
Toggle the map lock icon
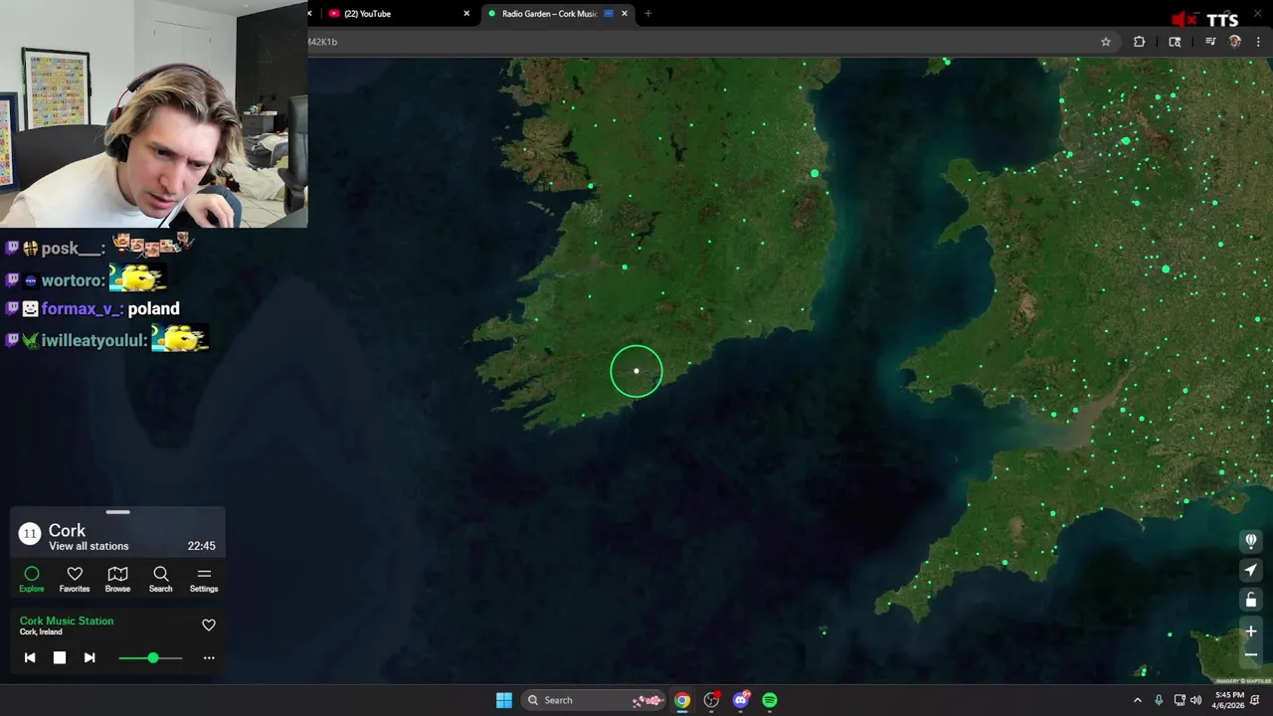[x=1251, y=600]
